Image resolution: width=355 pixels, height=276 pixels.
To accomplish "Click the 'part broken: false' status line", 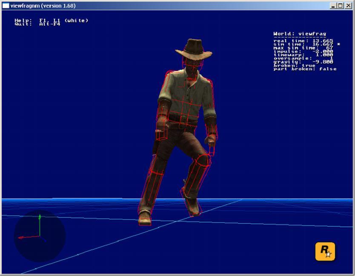I will coord(305,69).
